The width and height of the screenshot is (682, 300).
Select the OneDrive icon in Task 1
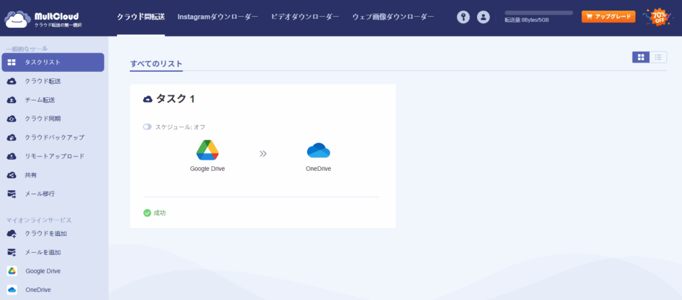(x=318, y=150)
